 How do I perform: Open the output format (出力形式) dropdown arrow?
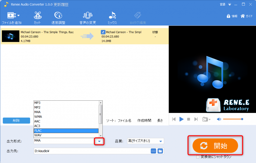pyautogui.click(x=99, y=141)
